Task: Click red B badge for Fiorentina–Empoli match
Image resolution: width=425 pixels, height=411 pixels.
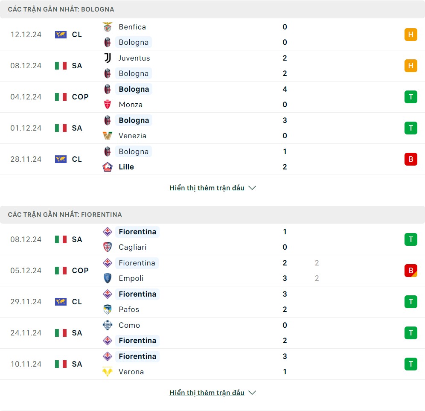Action: 410,271
